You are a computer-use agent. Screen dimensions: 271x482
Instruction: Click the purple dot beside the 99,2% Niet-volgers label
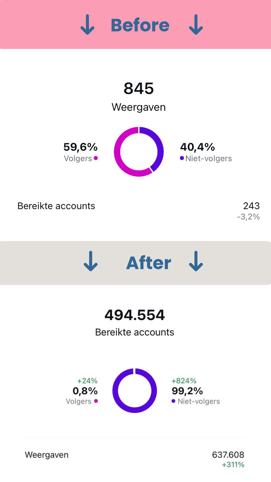[173, 401]
